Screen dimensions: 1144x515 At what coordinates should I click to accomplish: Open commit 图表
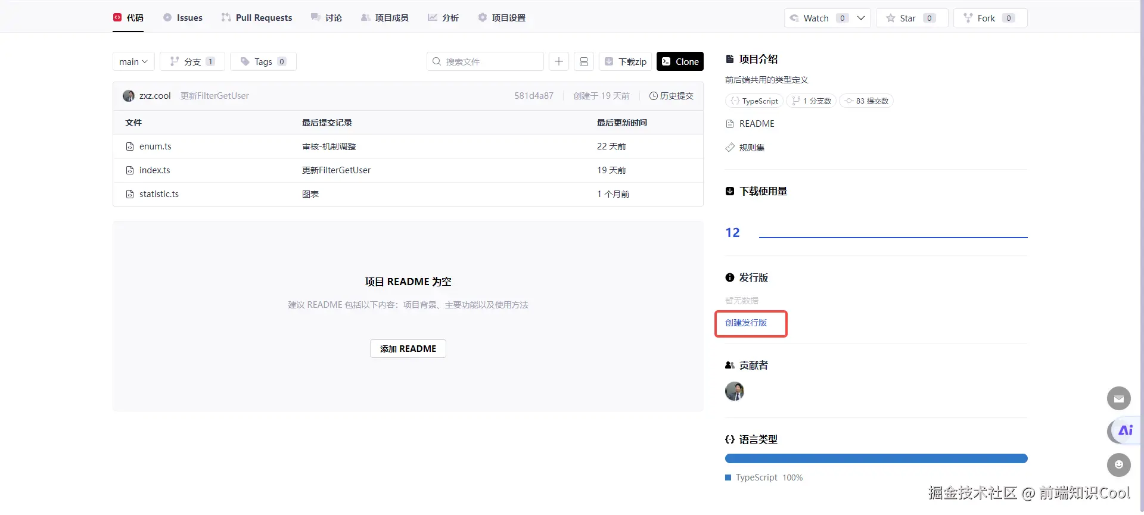[x=310, y=194]
